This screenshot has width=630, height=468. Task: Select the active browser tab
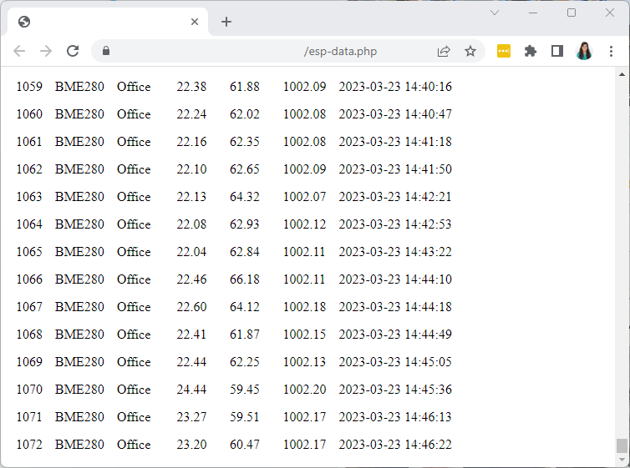100,22
